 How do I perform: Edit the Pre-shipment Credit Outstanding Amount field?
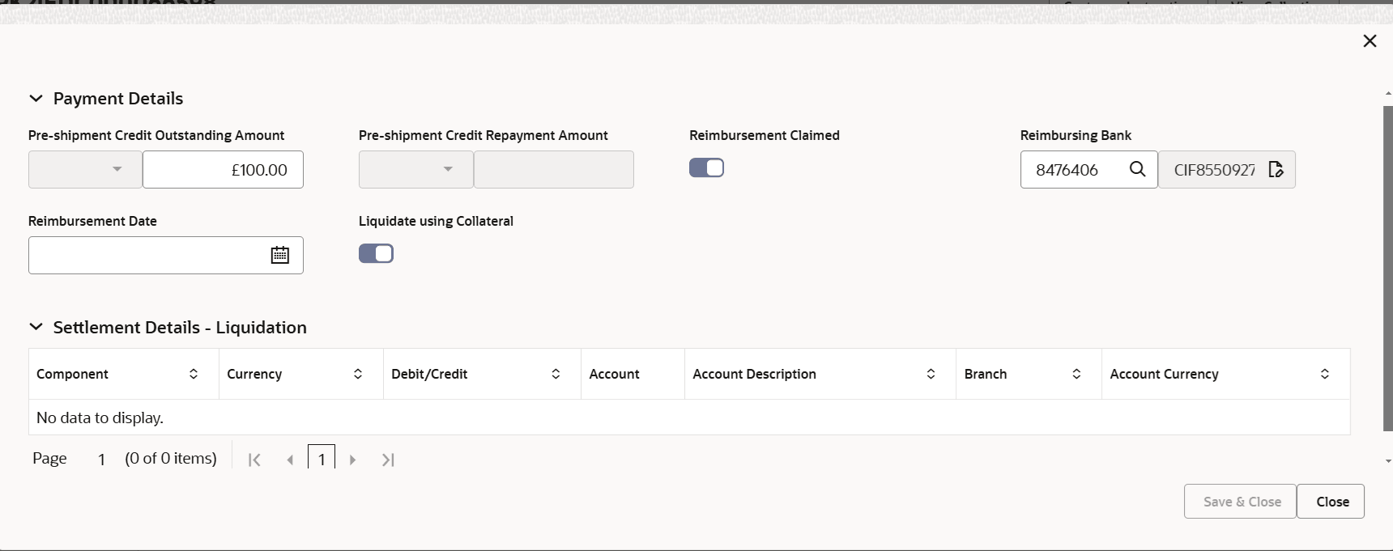pos(223,169)
